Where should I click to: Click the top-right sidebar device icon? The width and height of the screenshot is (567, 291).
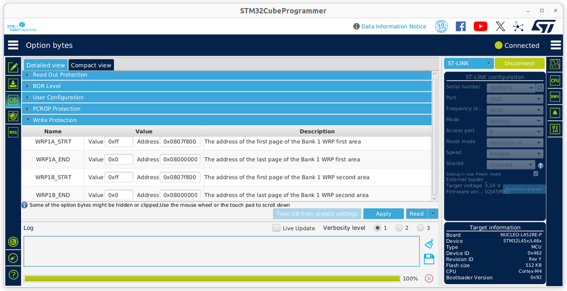[x=555, y=64]
